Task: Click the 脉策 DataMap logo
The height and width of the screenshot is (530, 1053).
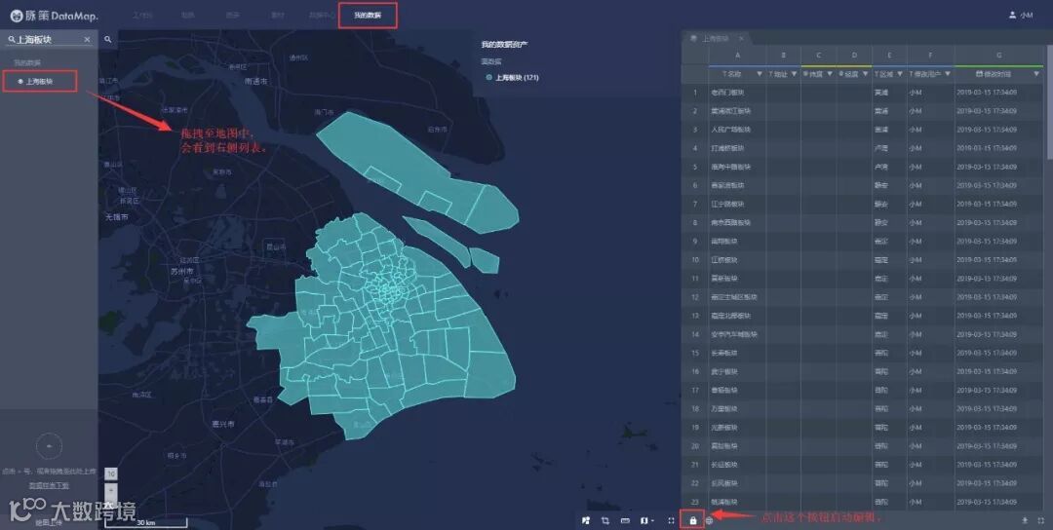Action: point(54,15)
